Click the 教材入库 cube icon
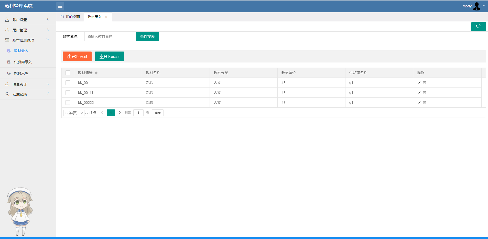The height and width of the screenshot is (239, 488). [x=9, y=73]
